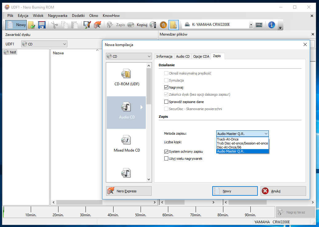Open the Edycja menu
Screen dimensions: 319x227
click(23, 16)
